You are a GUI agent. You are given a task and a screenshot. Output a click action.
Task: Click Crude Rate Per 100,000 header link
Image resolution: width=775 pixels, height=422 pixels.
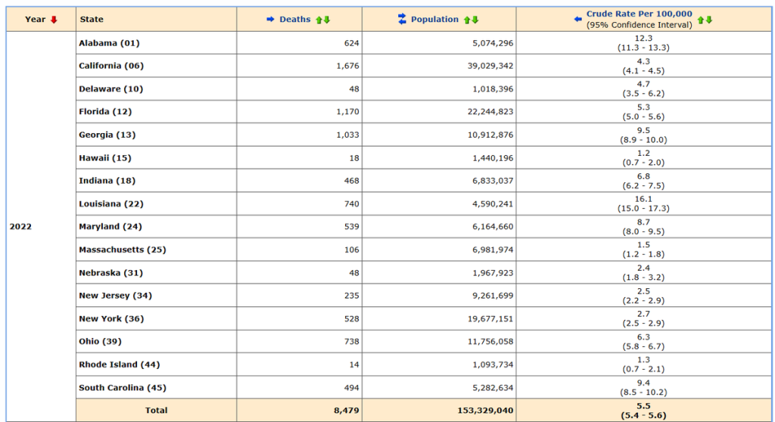tap(640, 14)
